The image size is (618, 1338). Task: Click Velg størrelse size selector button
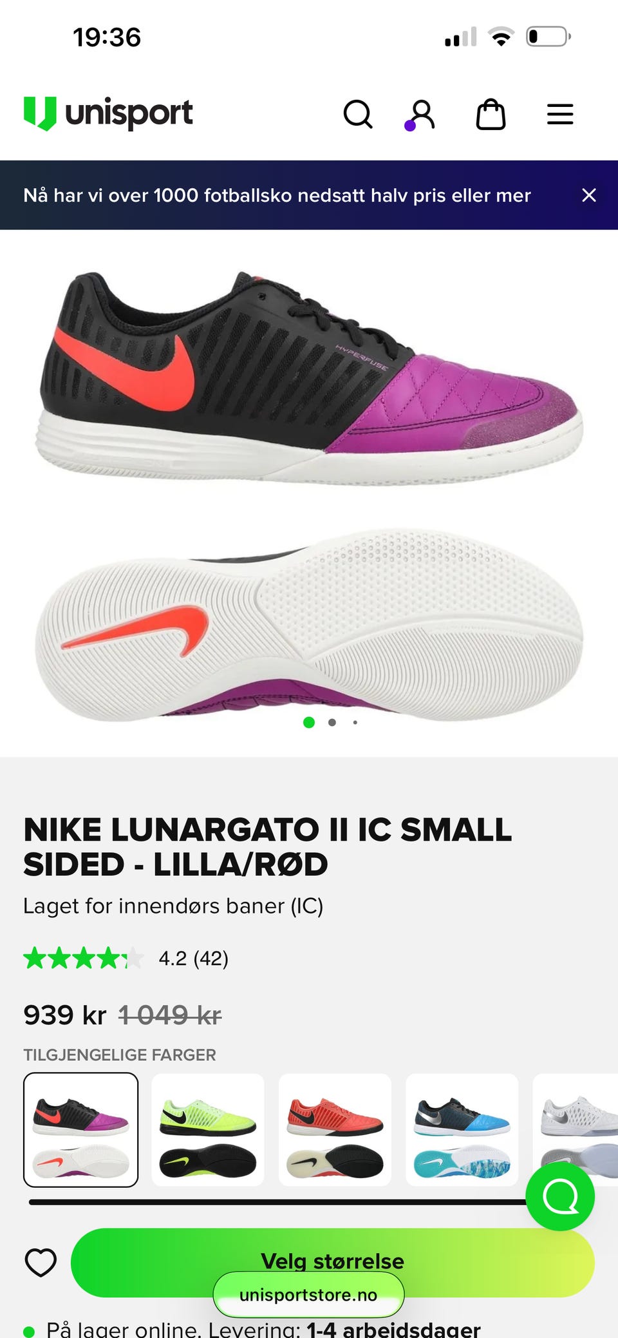point(333,1262)
